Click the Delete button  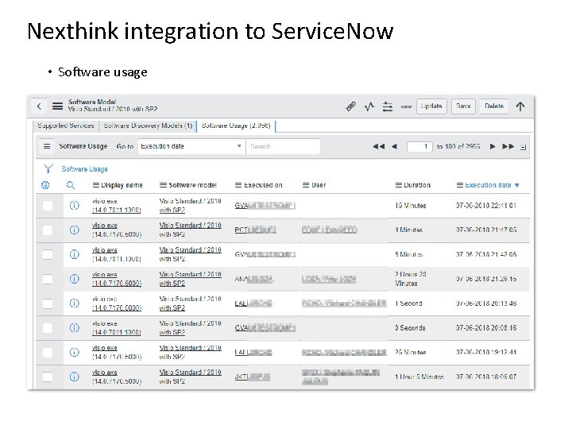tap(494, 106)
